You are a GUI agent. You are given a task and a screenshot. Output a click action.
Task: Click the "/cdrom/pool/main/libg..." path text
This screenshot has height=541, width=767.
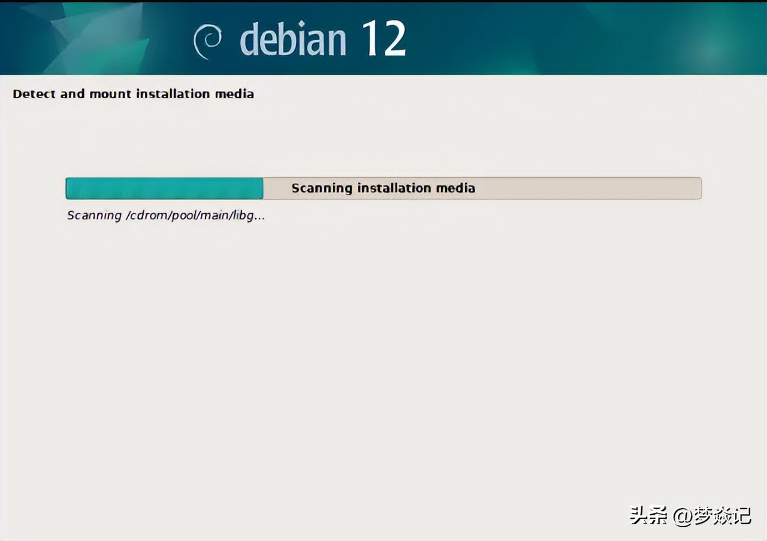pyautogui.click(x=195, y=215)
